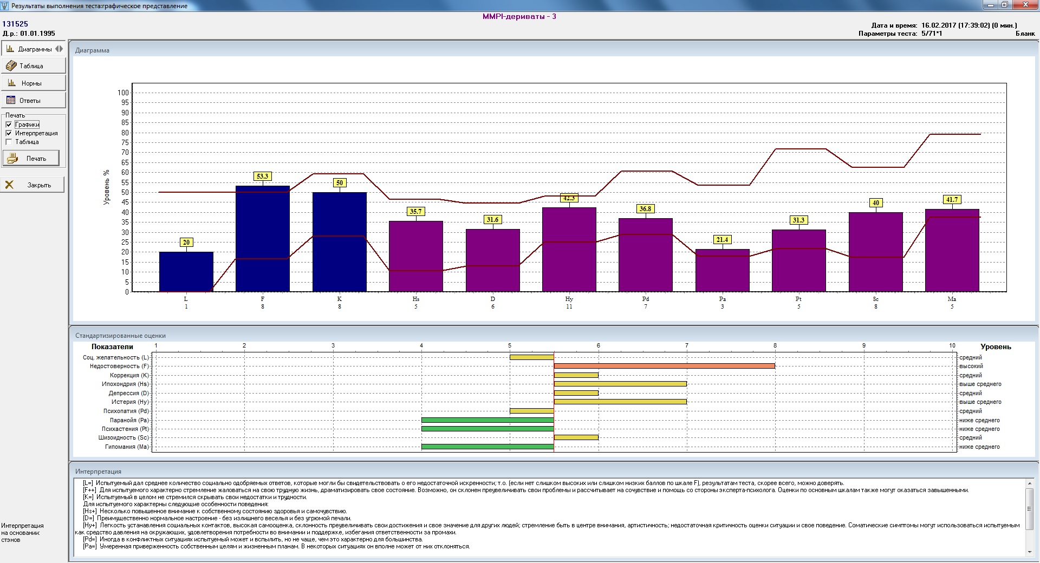Screen dimensions: 1040x563
Task: Uncheck the Графики print checkbox
Action: pyautogui.click(x=9, y=125)
